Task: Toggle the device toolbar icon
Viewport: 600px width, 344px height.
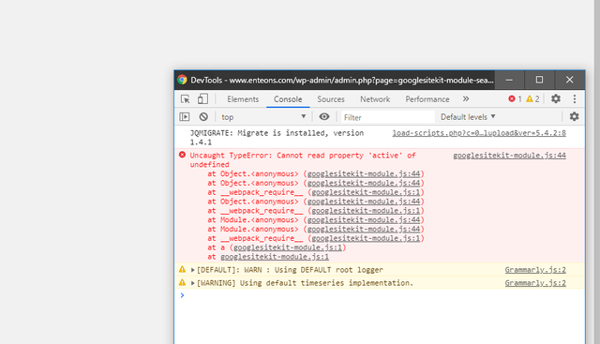Action: click(202, 99)
